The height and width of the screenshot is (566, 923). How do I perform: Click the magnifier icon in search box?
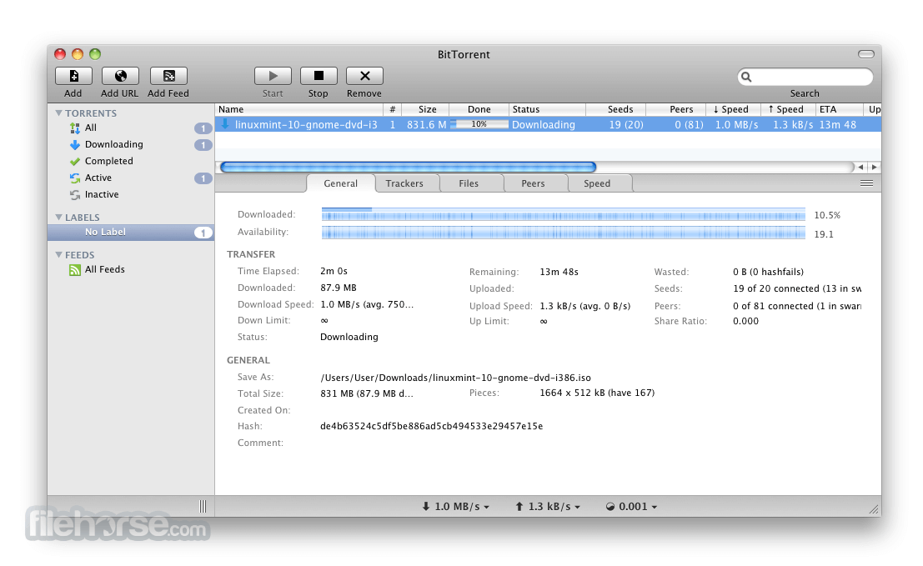click(746, 77)
